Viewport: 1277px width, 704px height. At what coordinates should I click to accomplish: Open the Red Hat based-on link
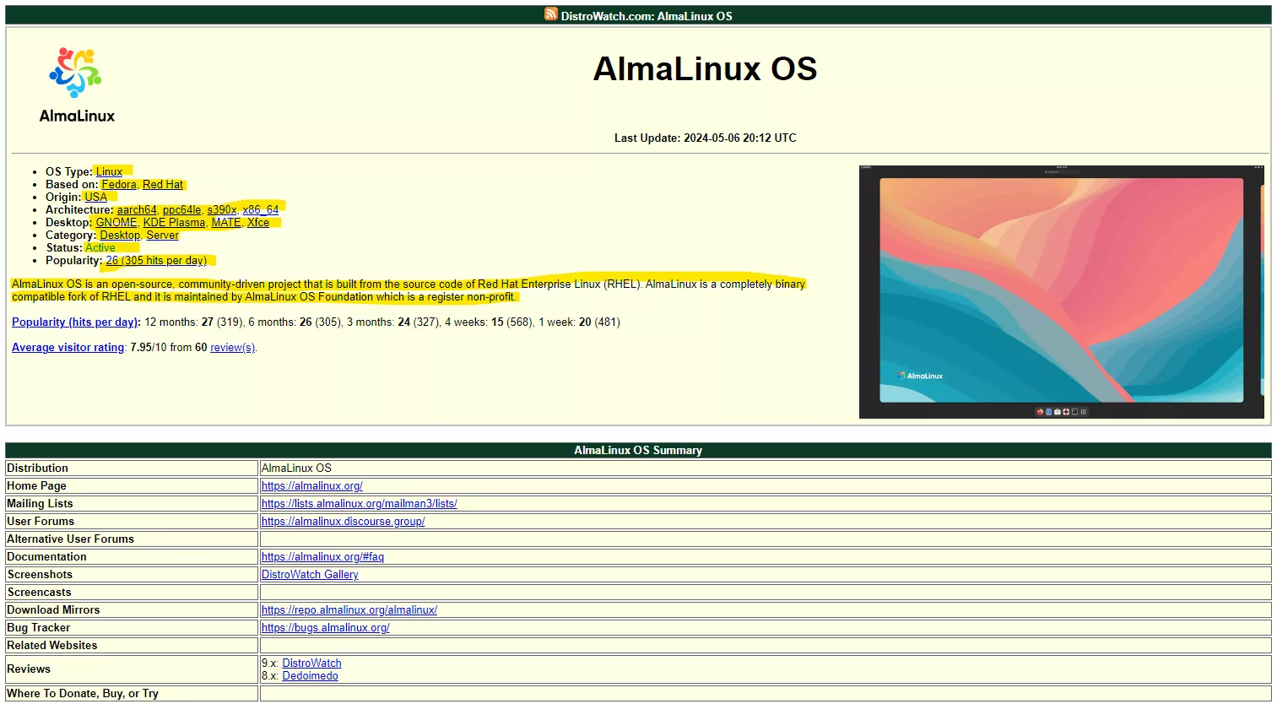[x=163, y=185]
